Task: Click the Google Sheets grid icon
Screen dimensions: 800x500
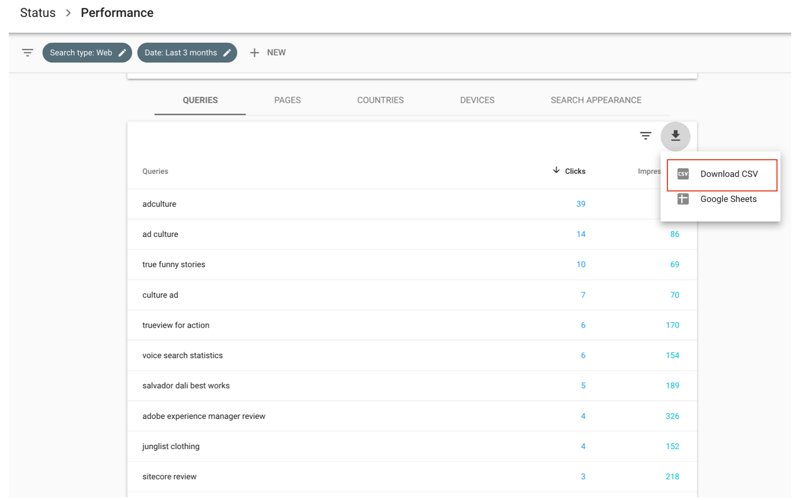Action: (683, 199)
